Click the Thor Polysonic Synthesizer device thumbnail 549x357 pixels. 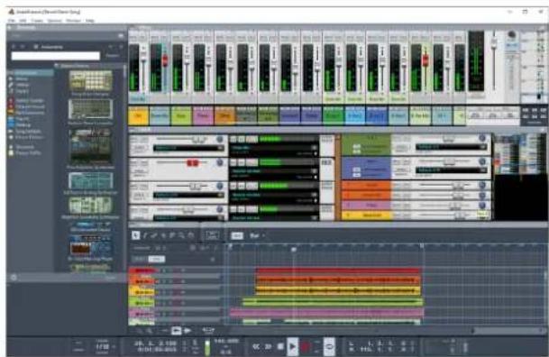tap(91, 147)
